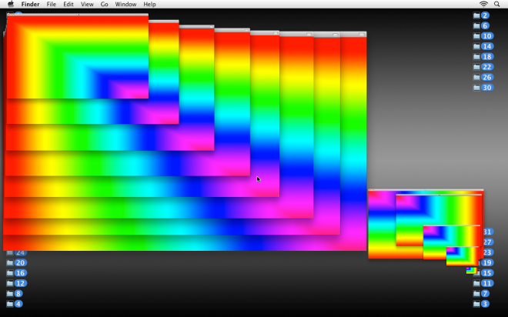Click the tiny rainbow window beside folder 15
This screenshot has height=317, width=508.
(x=471, y=270)
